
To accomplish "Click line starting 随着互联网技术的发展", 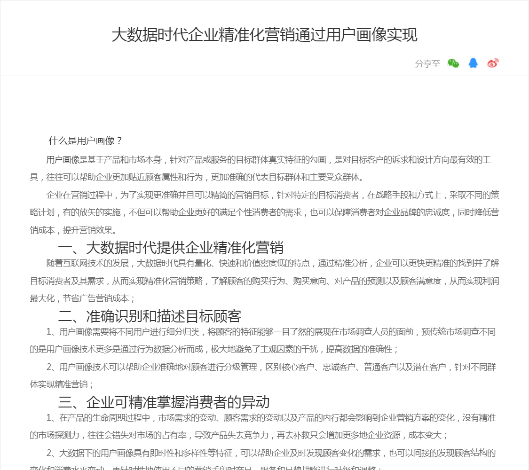I will 273,263.
